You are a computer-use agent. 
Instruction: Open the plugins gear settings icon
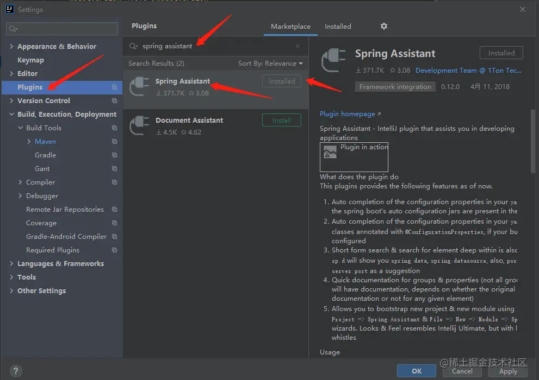click(384, 26)
